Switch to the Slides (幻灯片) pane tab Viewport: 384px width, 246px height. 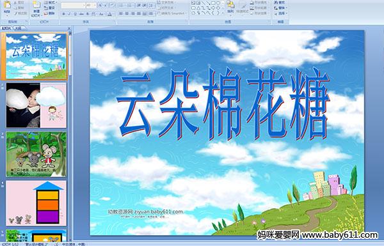pyautogui.click(x=6, y=28)
